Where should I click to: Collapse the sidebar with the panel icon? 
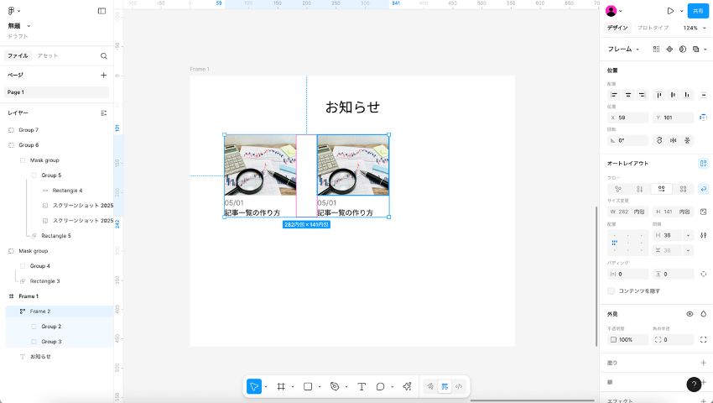tap(101, 11)
